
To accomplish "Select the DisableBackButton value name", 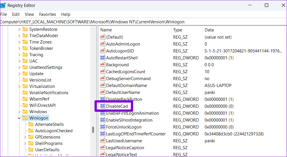I will coord(124,99).
